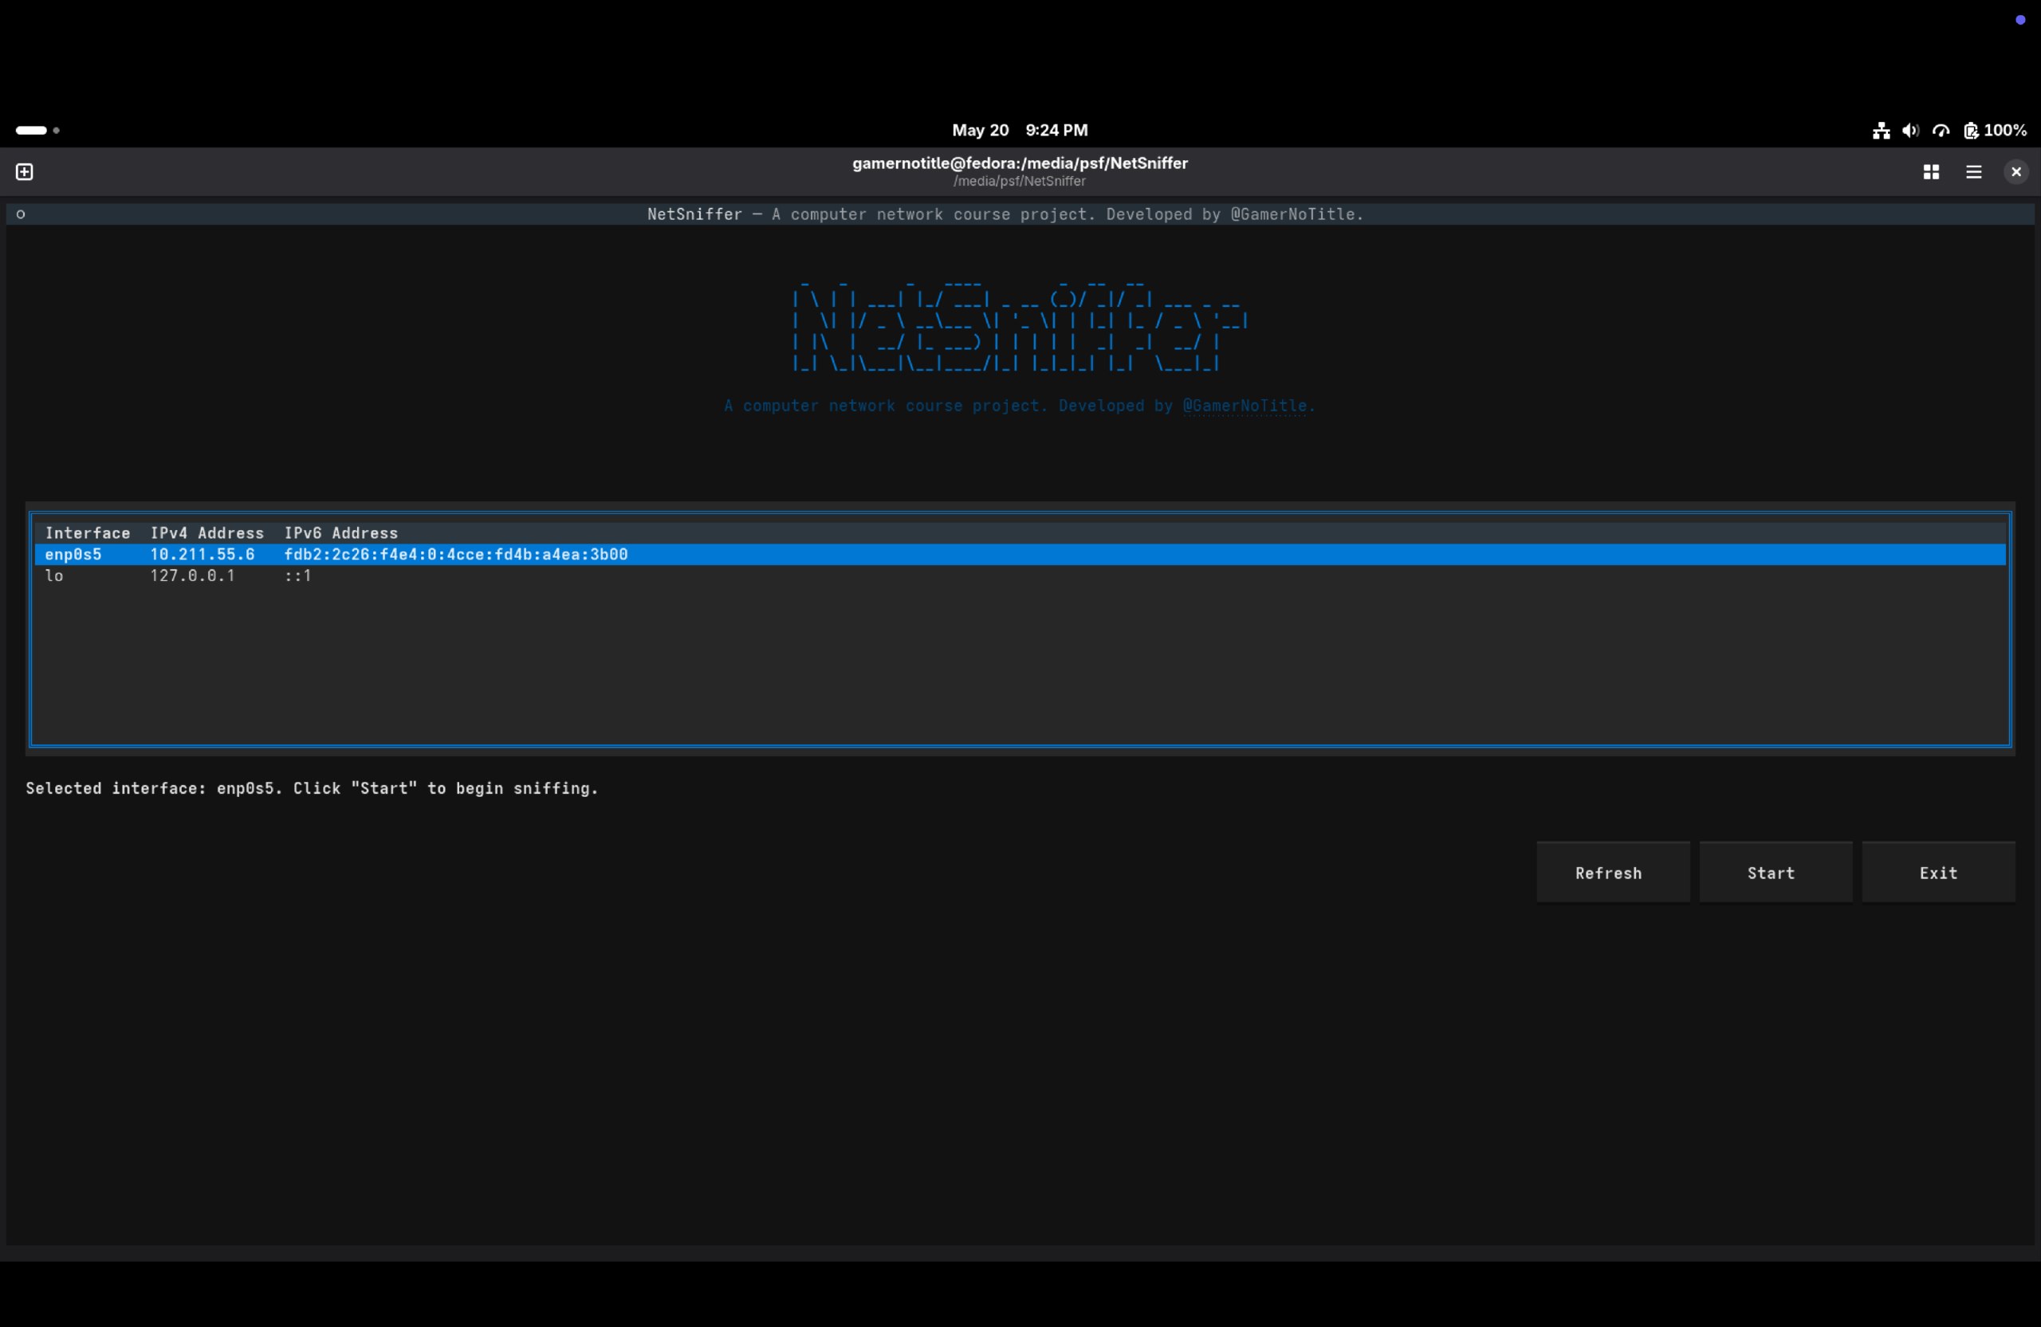Image resolution: width=2041 pixels, height=1327 pixels.
Task: Click the IPv4 Address column header
Action: [x=206, y=533]
